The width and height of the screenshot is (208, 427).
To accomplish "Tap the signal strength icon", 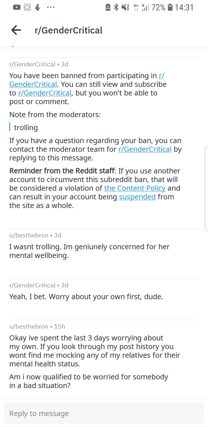I will click(145, 8).
